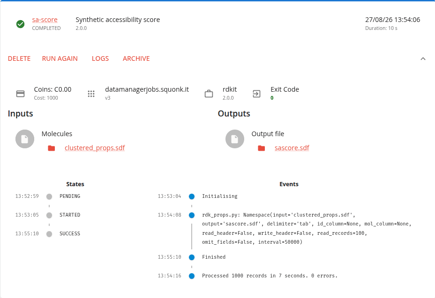The width and height of the screenshot is (435, 298).
Task: Click the Run Again button
Action: (60, 59)
